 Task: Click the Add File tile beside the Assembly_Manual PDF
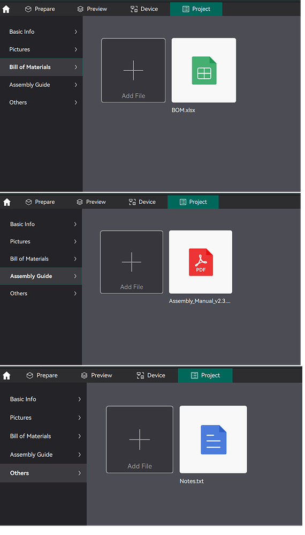coord(132,262)
